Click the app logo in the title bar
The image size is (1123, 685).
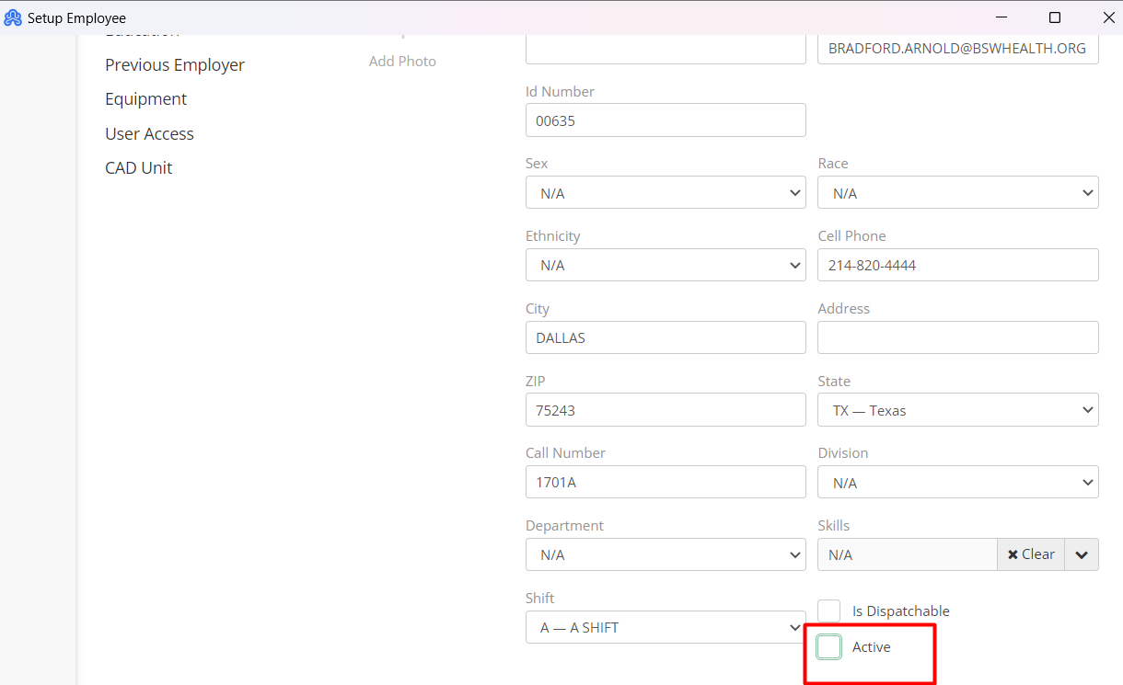point(13,17)
